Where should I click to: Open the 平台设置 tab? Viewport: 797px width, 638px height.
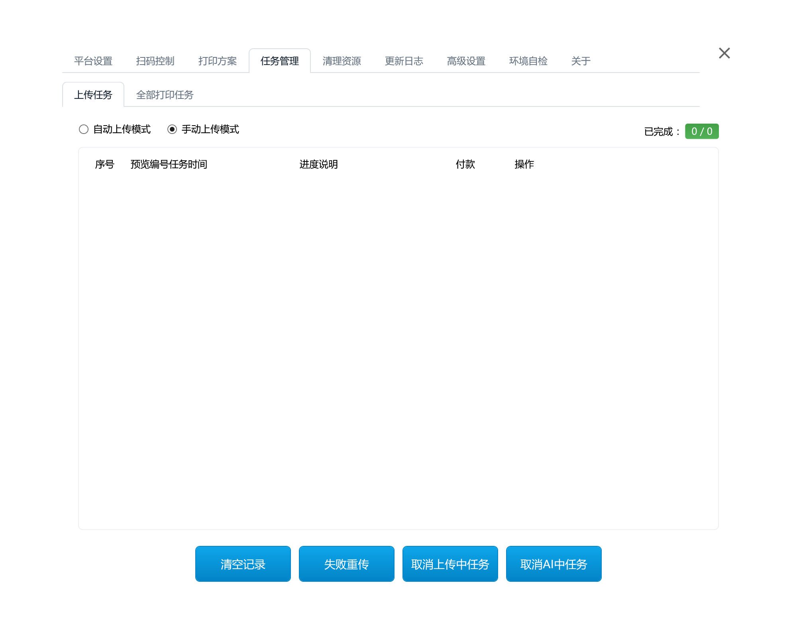click(x=93, y=61)
